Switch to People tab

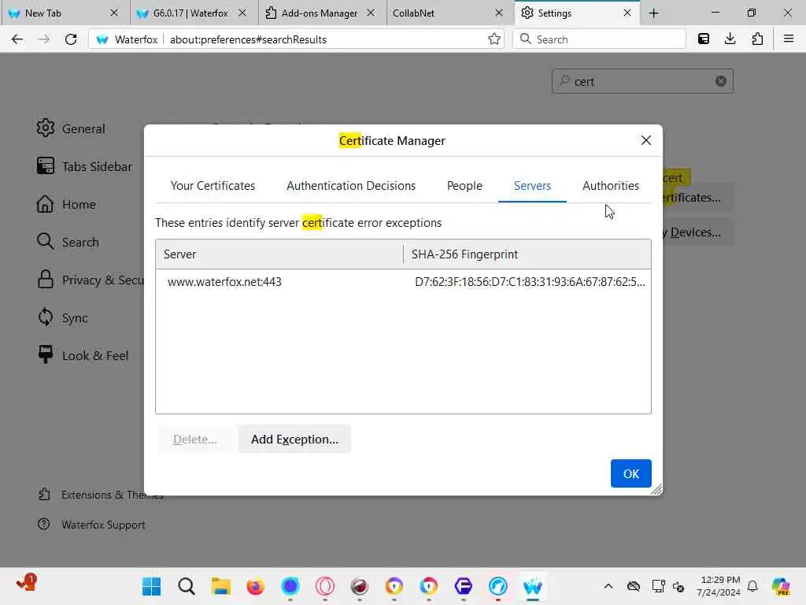tap(464, 186)
